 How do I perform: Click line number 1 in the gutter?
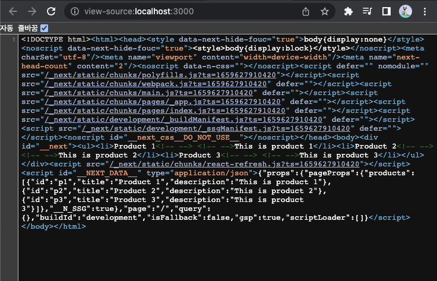pyautogui.click(x=14, y=40)
